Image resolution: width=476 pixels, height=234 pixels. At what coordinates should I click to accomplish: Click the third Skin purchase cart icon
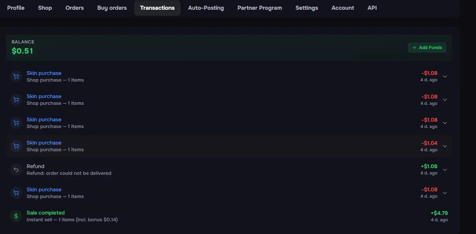[16, 123]
